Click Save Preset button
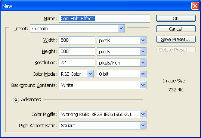This screenshot has height=138, width=201. coord(176,39)
